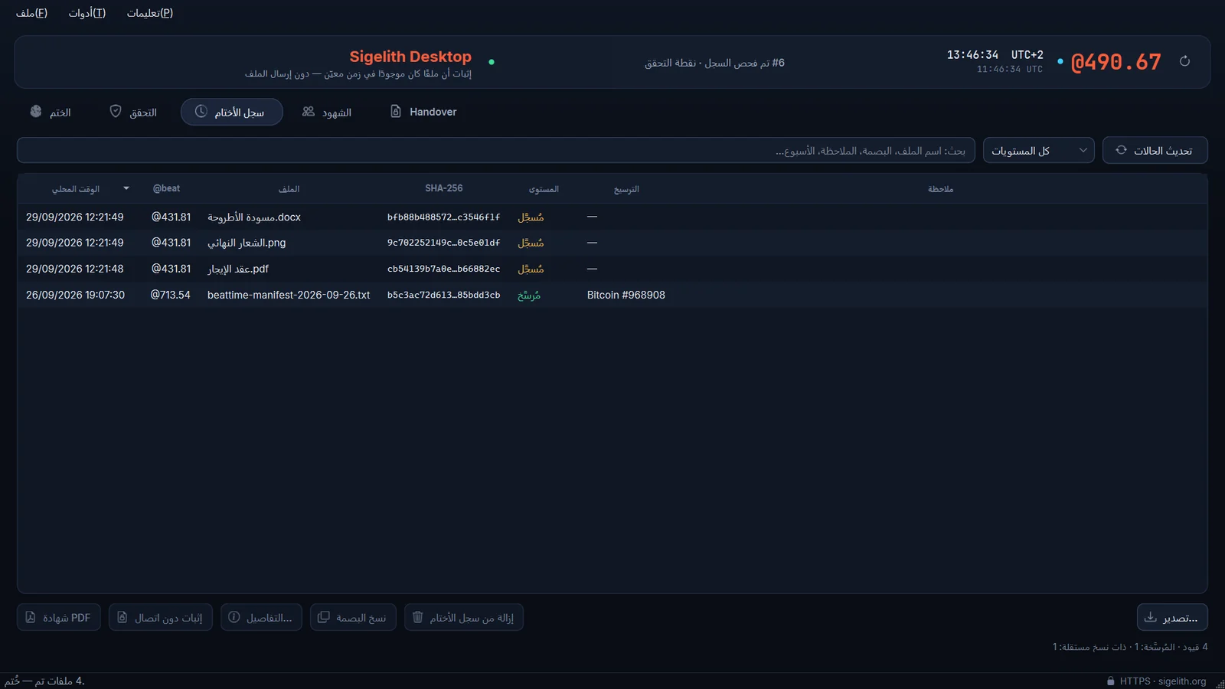Click the شهادة PDF button
The width and height of the screenshot is (1225, 689).
tap(59, 617)
